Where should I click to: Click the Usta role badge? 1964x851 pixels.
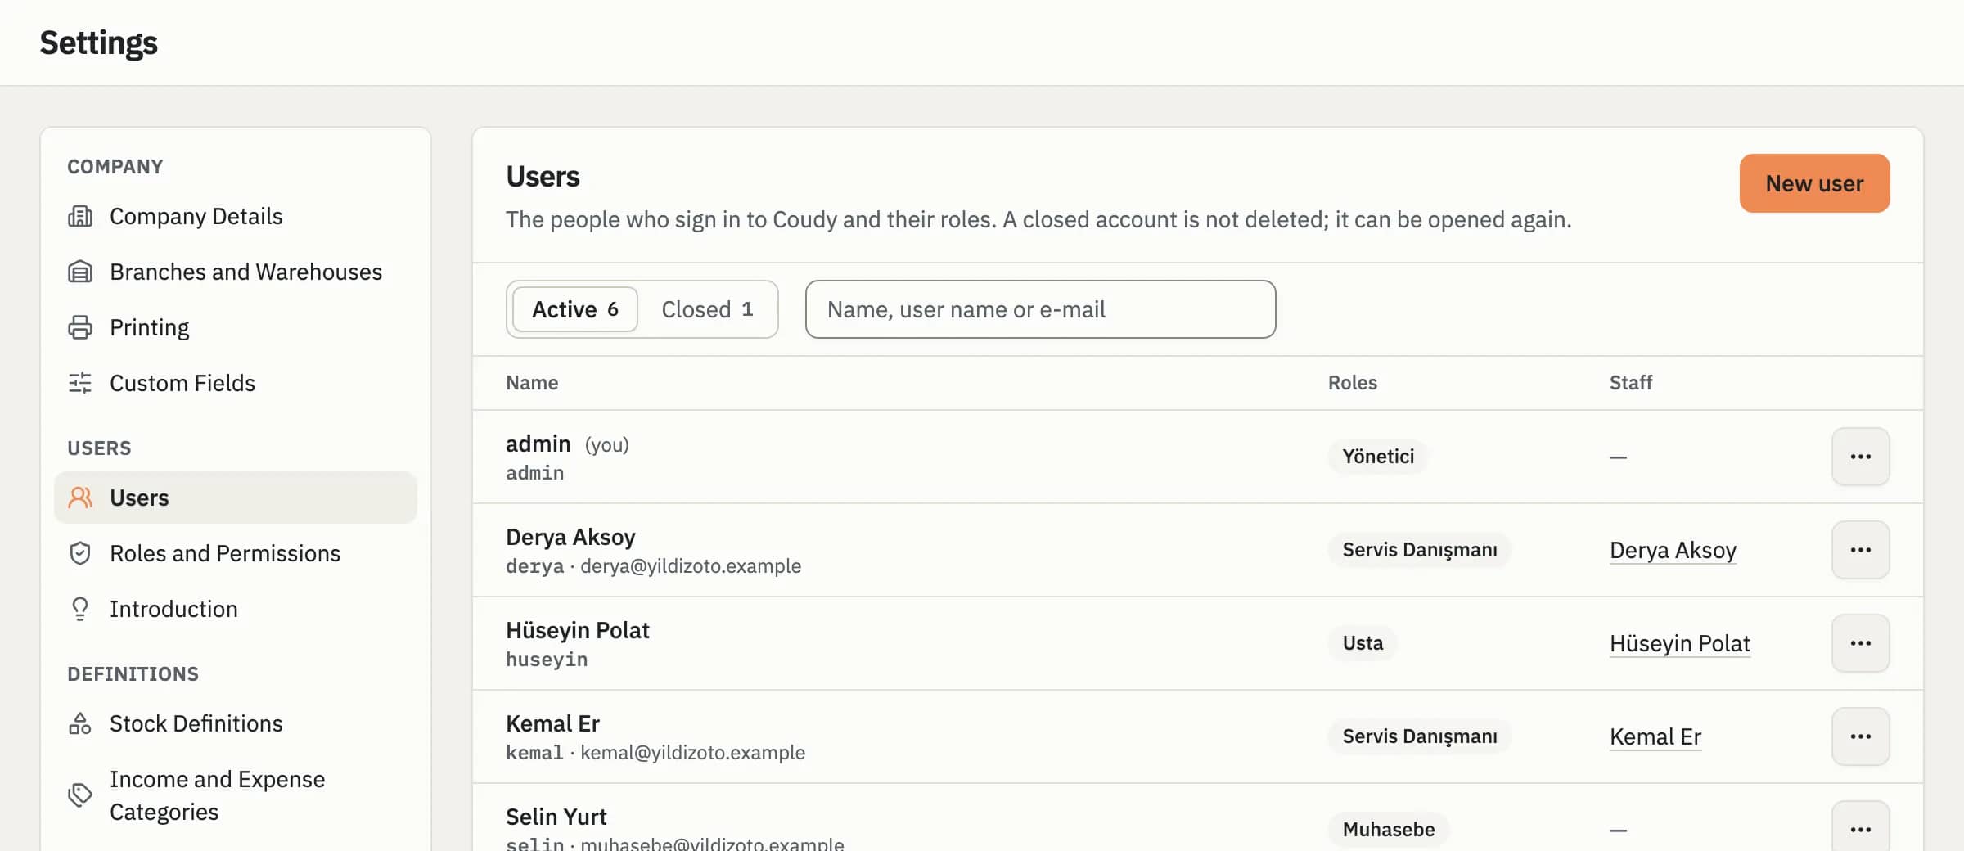(1363, 643)
